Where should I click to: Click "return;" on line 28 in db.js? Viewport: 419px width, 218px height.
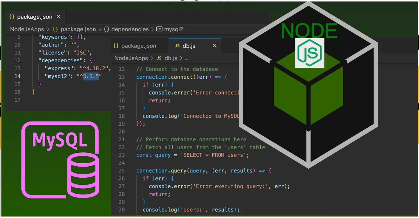(160, 194)
